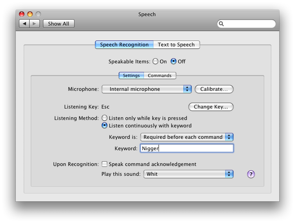Select the Off radio for Speakable Items

click(x=174, y=61)
